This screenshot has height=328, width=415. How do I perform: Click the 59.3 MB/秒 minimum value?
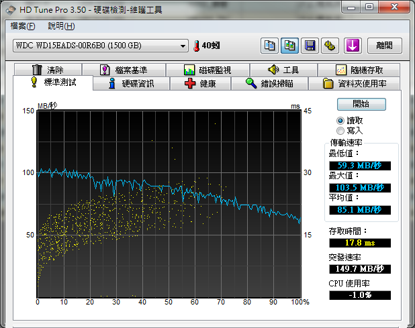click(360, 166)
